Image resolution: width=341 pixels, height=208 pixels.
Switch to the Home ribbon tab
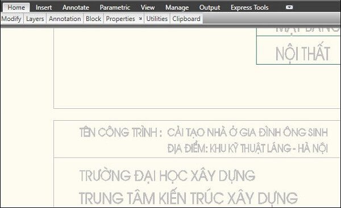16,7
